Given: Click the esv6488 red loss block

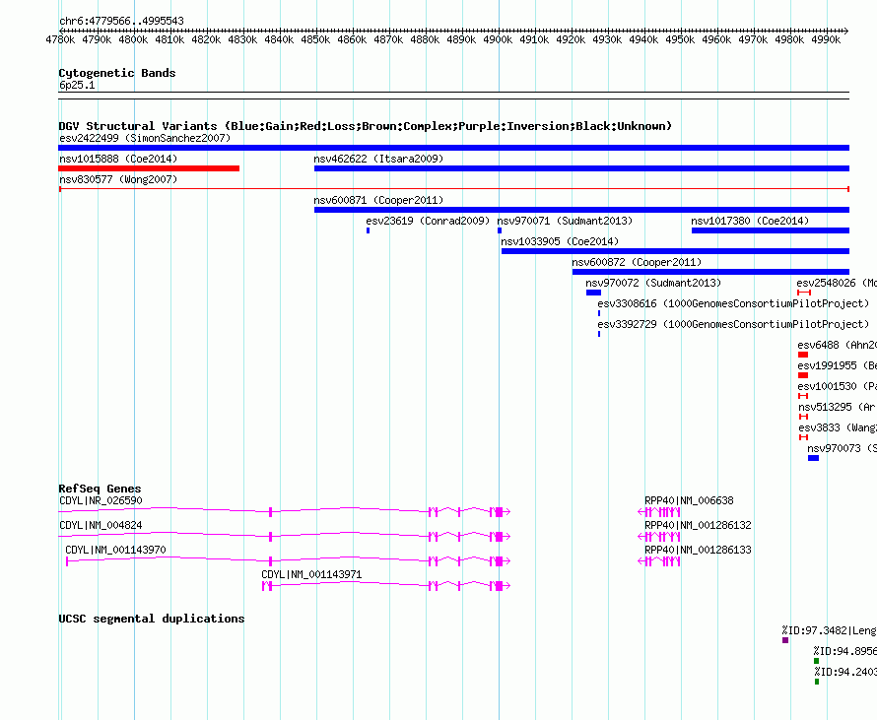Looking at the screenshot, I should click(x=803, y=355).
